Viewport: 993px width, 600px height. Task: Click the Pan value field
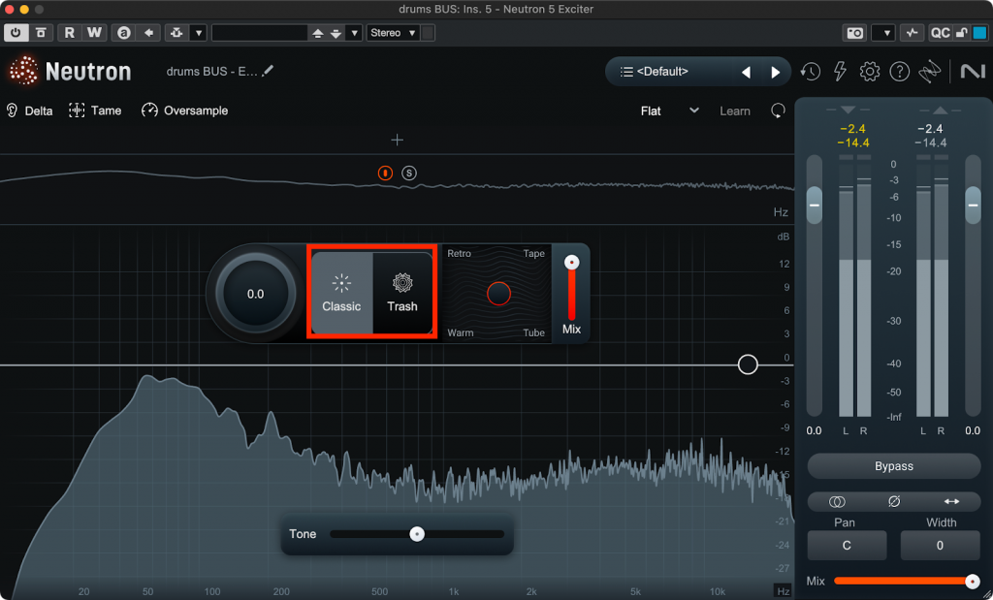tap(847, 546)
